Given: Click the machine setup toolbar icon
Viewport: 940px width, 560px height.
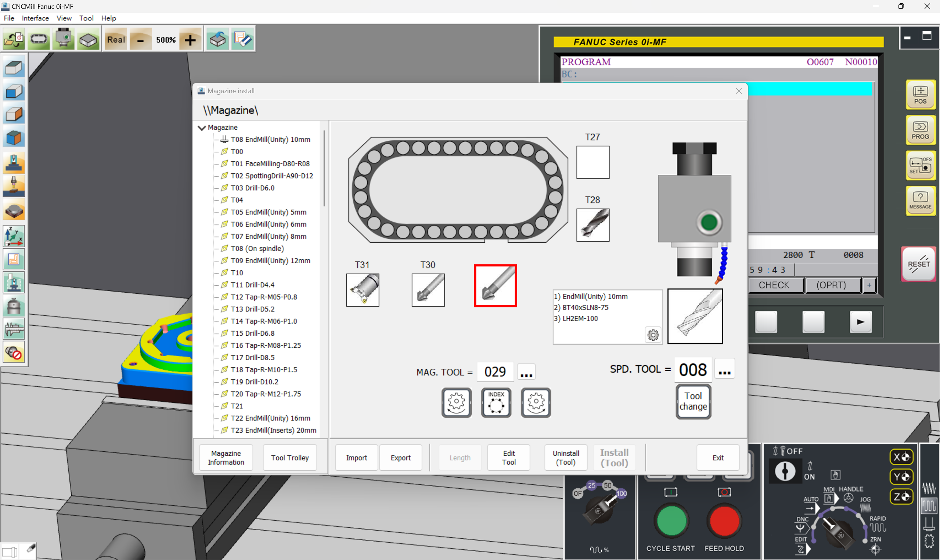Looking at the screenshot, I should 64,39.
